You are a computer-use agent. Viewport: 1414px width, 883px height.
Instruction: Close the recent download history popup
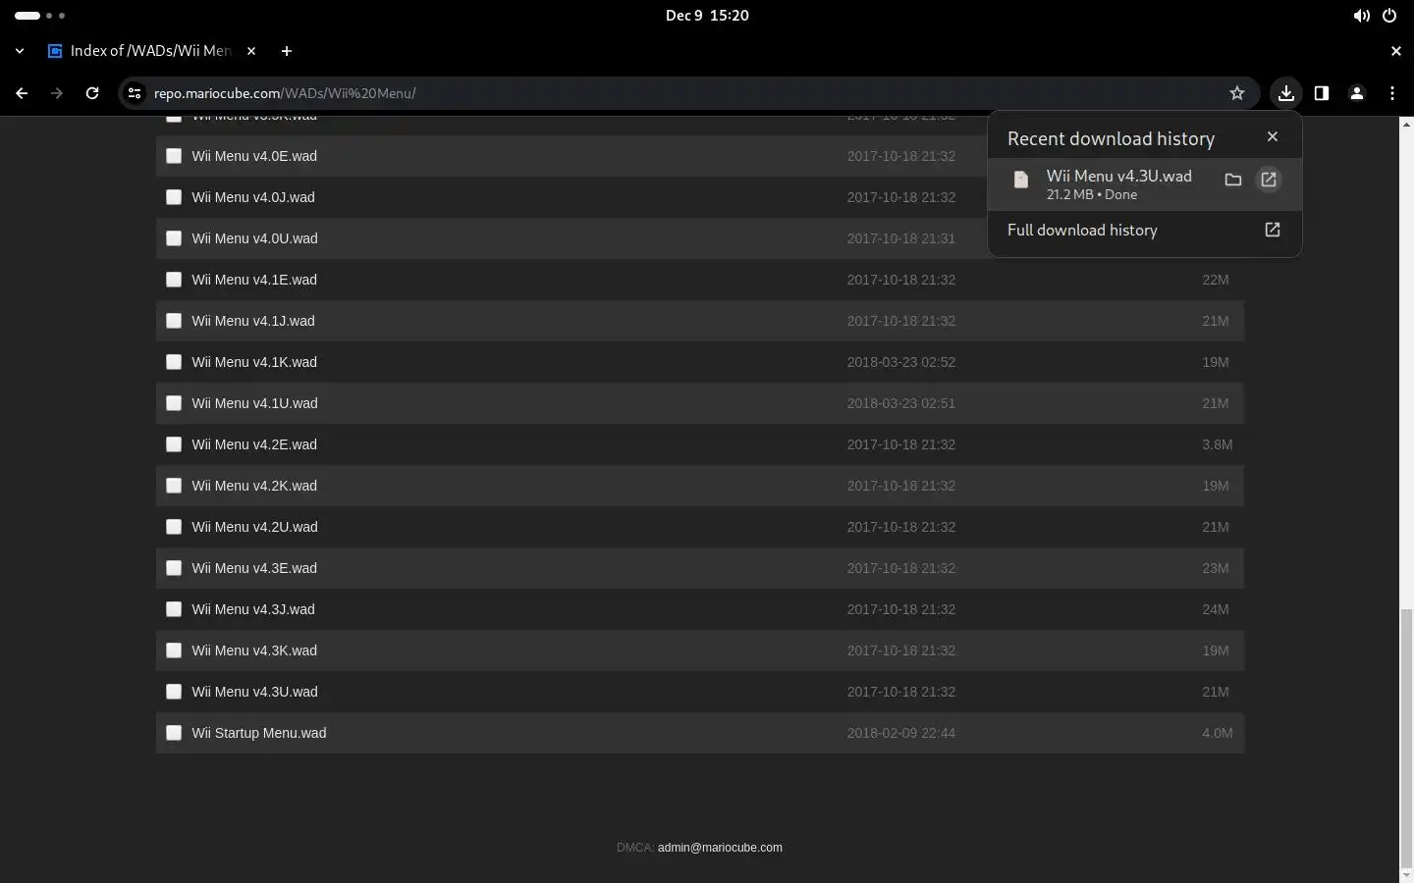(x=1273, y=136)
